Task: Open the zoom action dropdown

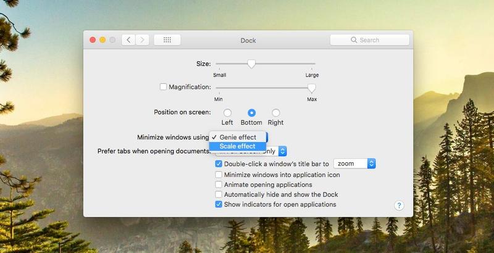Action: point(354,164)
